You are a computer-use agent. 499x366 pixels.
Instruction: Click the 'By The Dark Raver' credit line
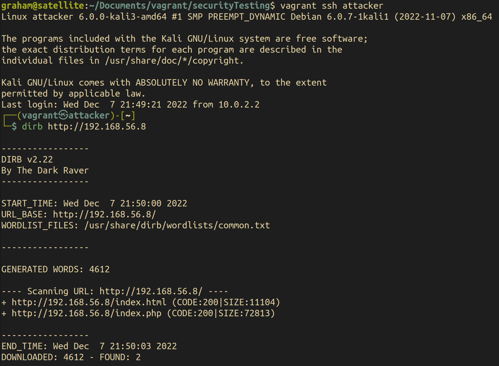coord(45,171)
